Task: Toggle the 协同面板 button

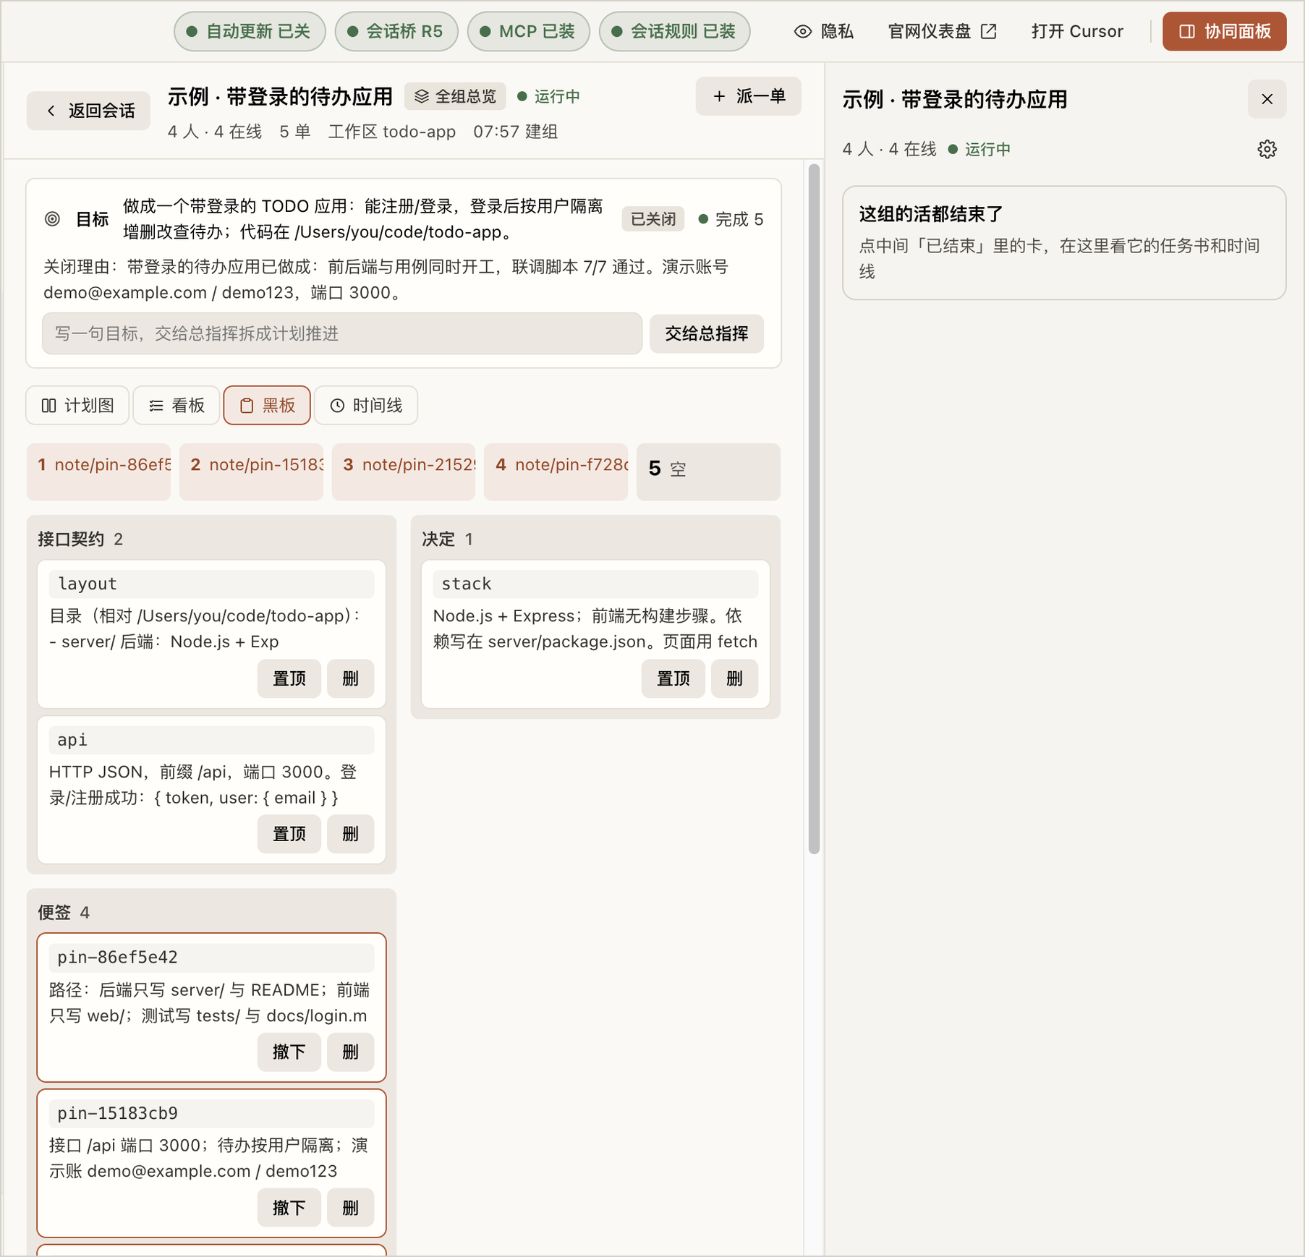Action: tap(1224, 32)
